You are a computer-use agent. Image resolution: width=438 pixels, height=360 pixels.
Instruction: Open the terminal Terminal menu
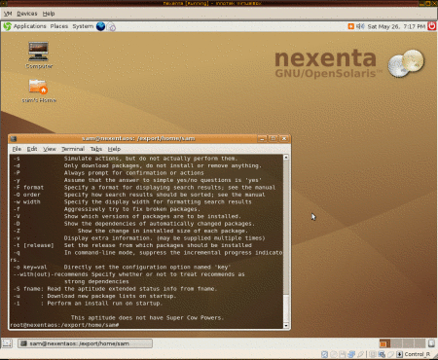[x=73, y=149]
